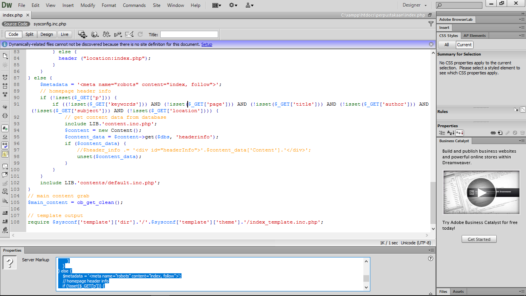Click the Attach Style Sheet icon

click(493, 133)
